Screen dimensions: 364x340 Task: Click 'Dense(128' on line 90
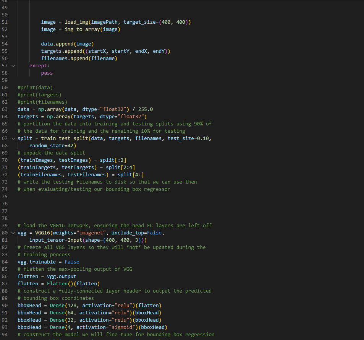pos(63,305)
